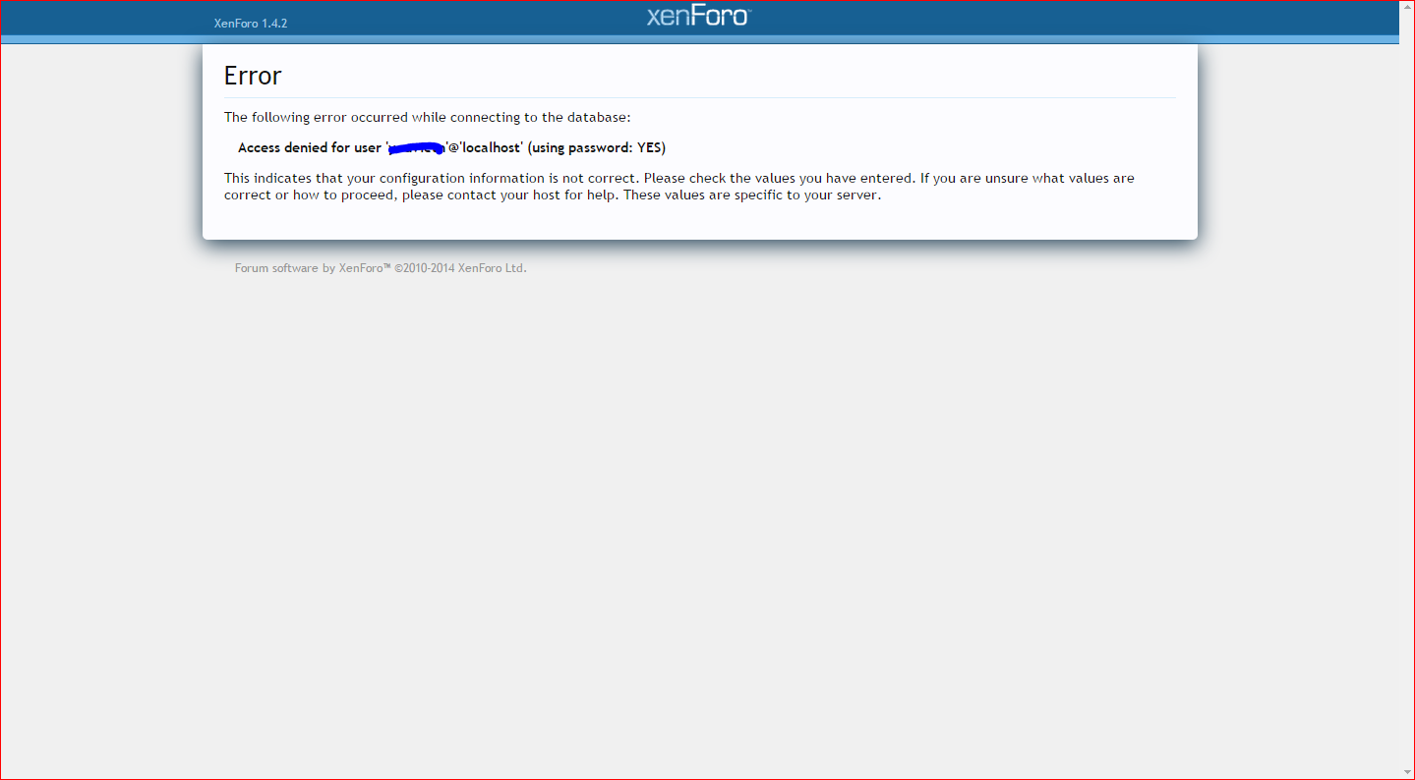Click the light blue strip below the header
The image size is (1415, 780).
(983, 39)
